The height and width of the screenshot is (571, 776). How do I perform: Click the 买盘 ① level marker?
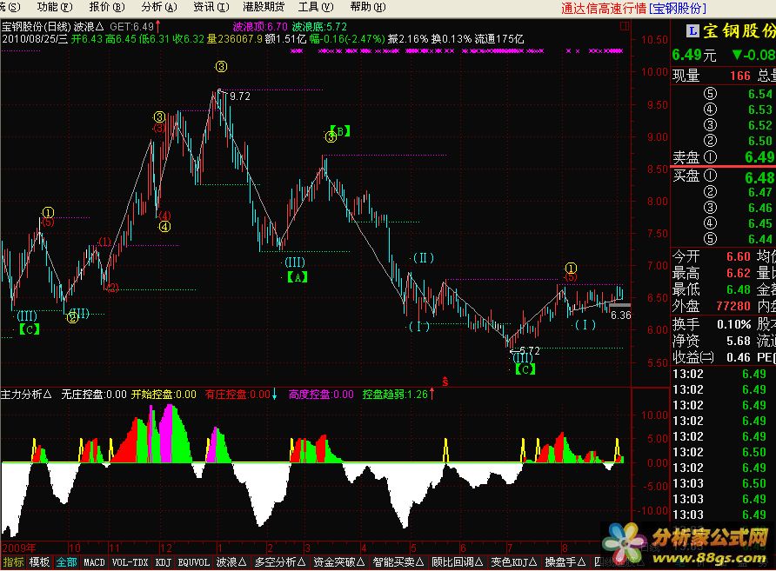click(710, 176)
